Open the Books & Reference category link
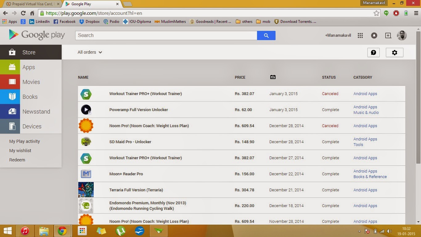 pyautogui.click(x=370, y=177)
